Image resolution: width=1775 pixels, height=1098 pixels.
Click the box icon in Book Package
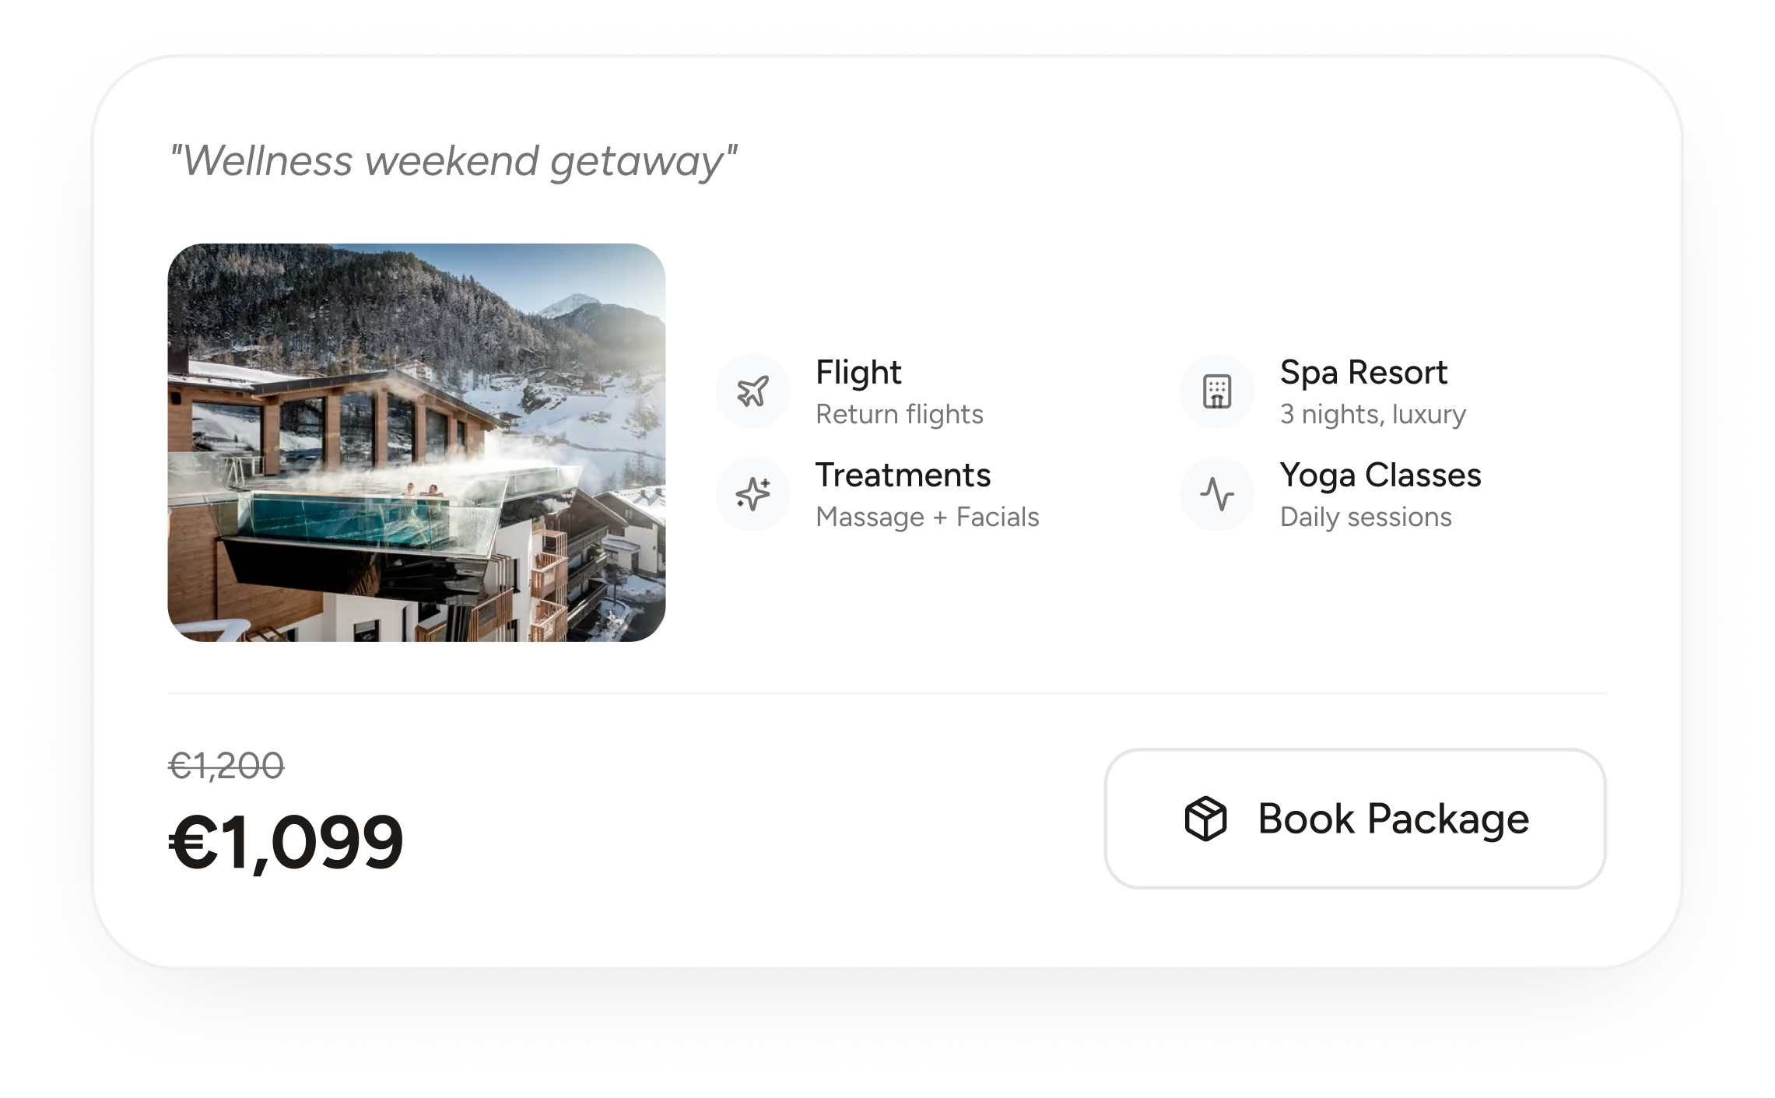coord(1205,819)
